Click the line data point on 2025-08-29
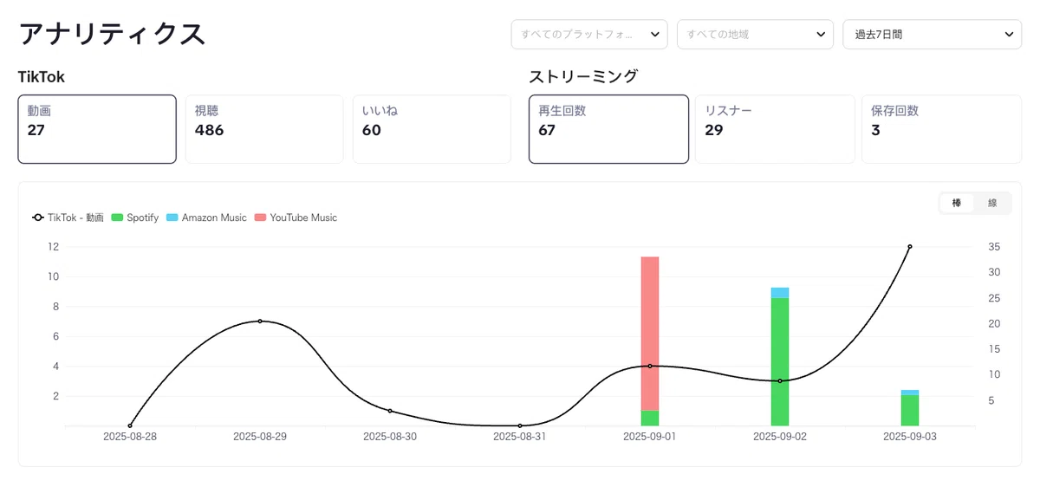Image resolution: width=1040 pixels, height=487 pixels. click(x=260, y=321)
